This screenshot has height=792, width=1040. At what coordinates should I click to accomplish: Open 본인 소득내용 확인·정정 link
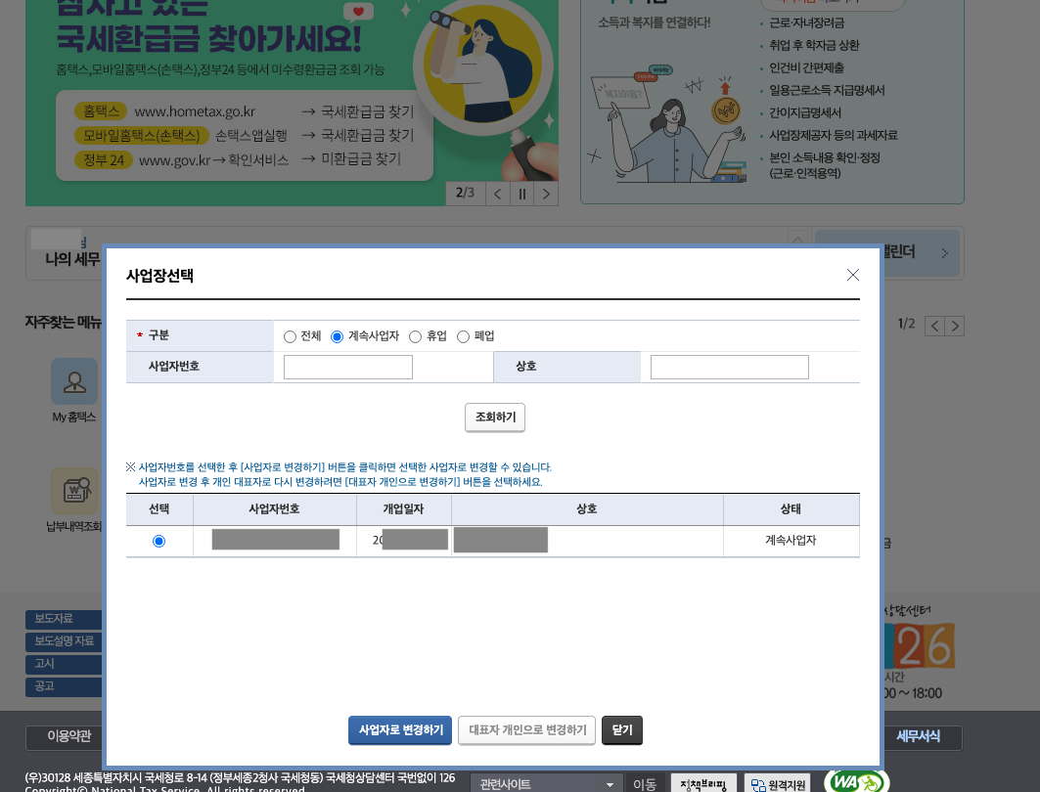coord(825,165)
